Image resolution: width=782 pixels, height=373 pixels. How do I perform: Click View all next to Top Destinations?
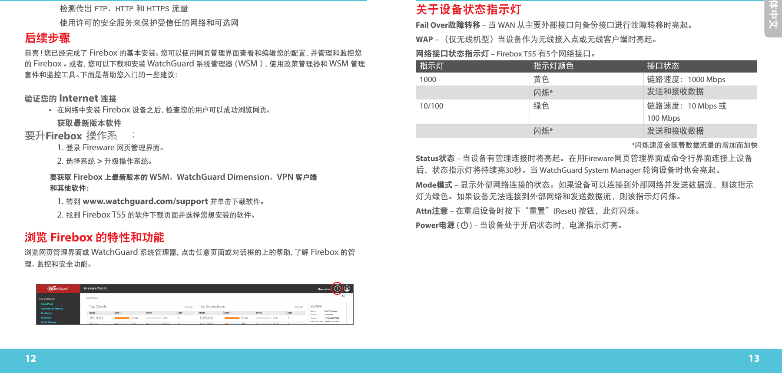pyautogui.click(x=298, y=307)
